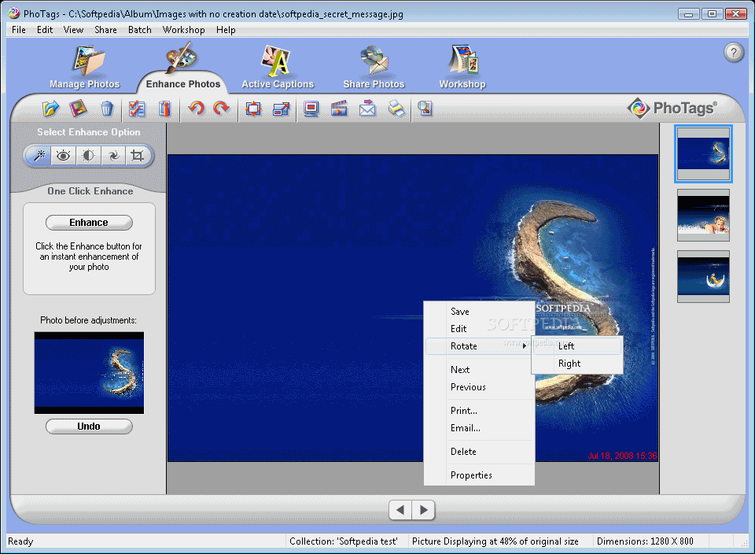The width and height of the screenshot is (755, 554).
Task: Click the red Jul 18, 2008 date caption
Action: coord(622,456)
